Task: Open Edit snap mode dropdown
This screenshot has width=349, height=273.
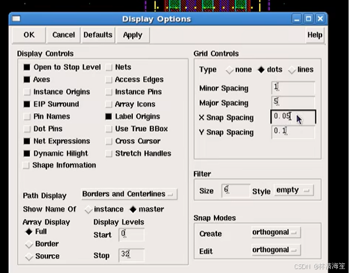Action: [x=276, y=250]
